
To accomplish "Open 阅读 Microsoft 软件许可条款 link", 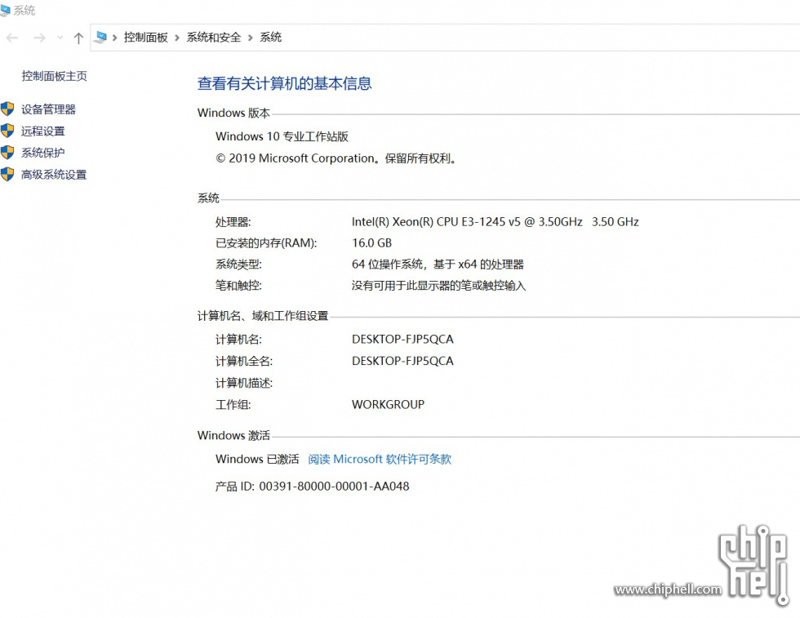I will 380,460.
